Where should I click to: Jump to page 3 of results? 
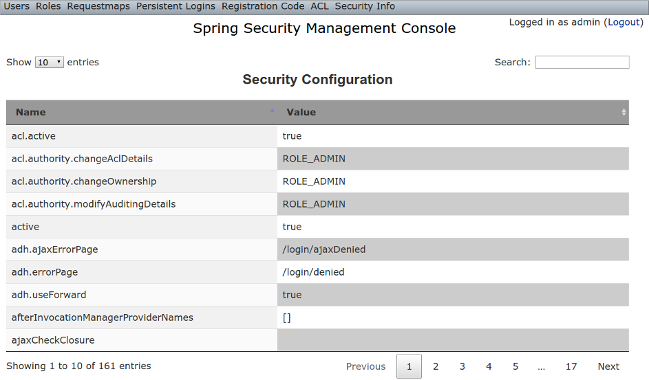click(x=462, y=366)
